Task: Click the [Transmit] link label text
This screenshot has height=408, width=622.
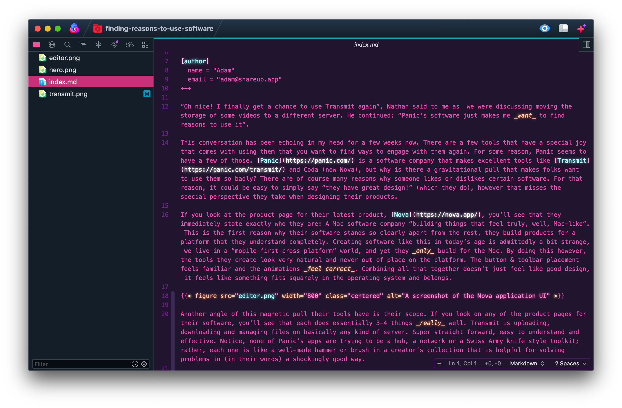Action: click(572, 160)
